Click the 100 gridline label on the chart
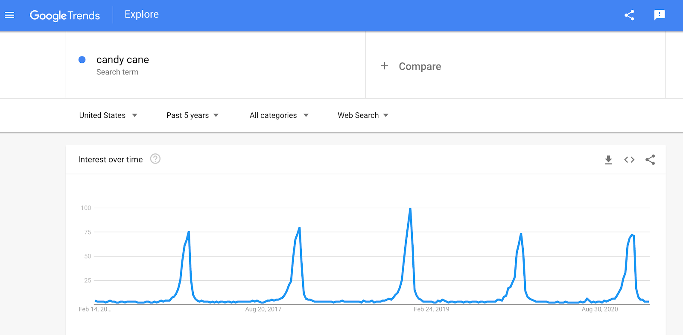Viewport: 683px width, 335px height. (x=87, y=208)
